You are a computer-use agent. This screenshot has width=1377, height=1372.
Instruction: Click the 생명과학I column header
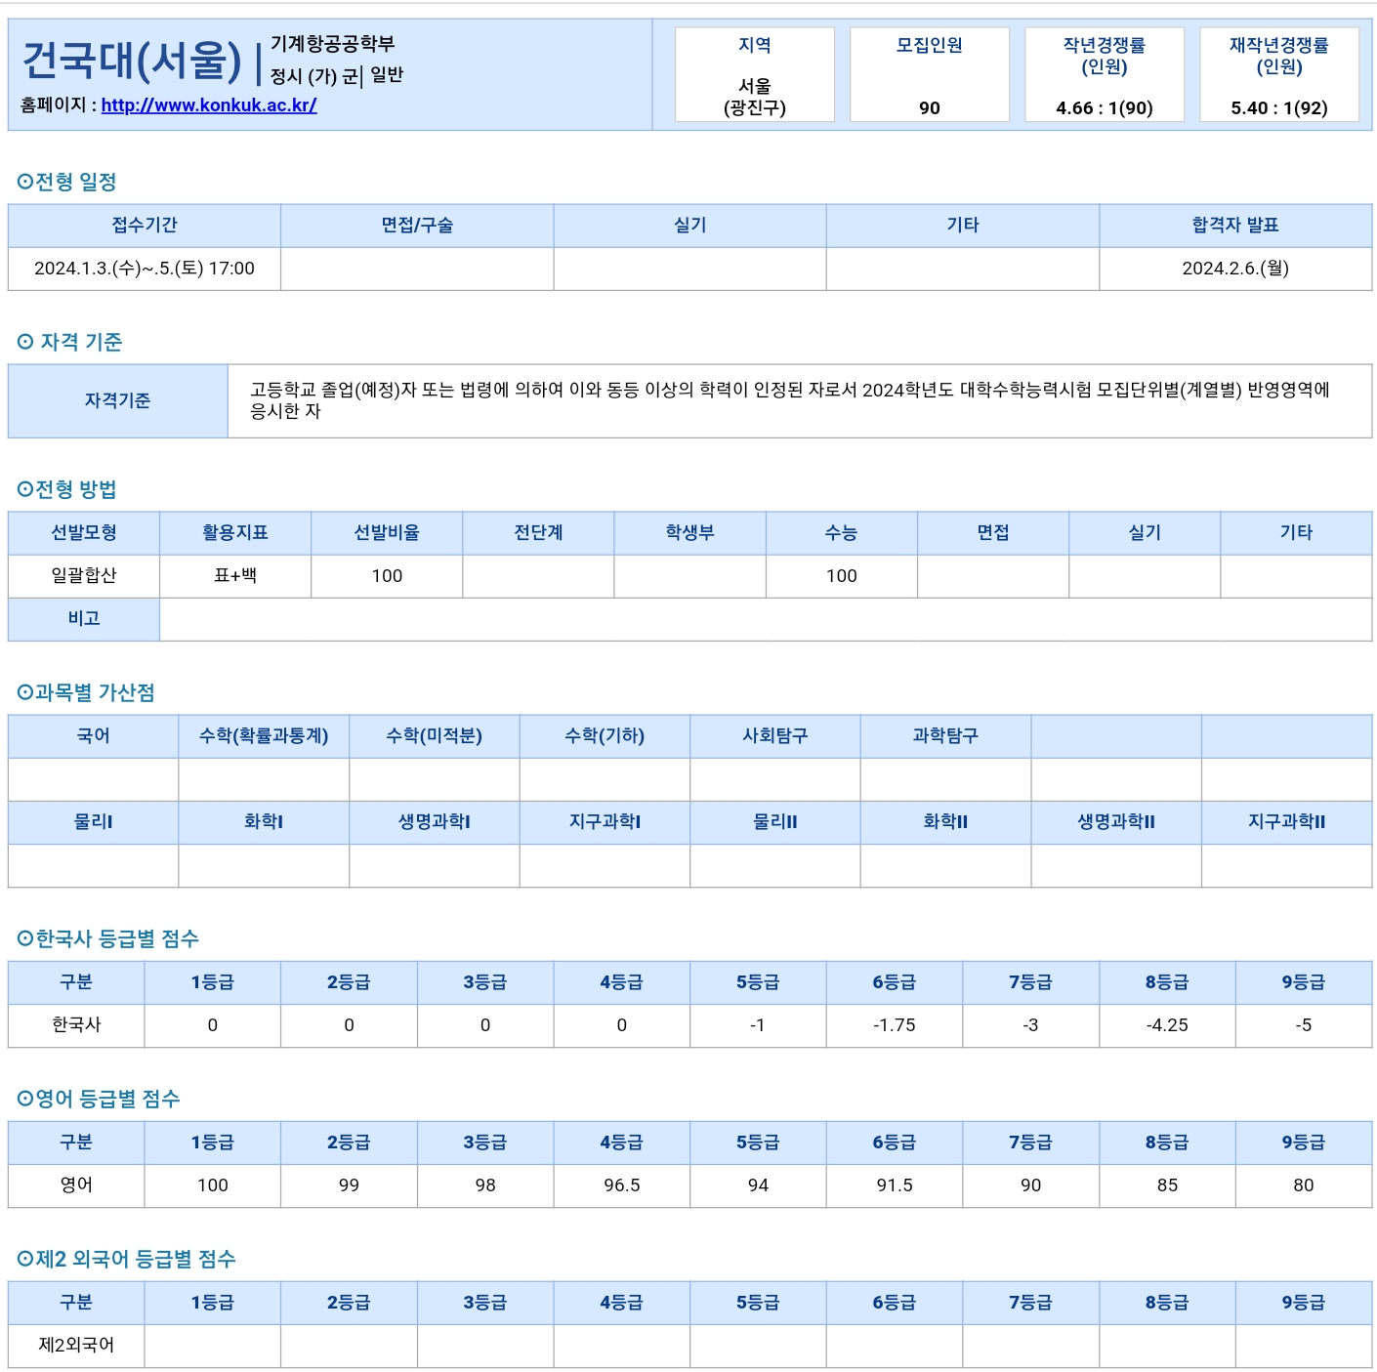point(435,822)
